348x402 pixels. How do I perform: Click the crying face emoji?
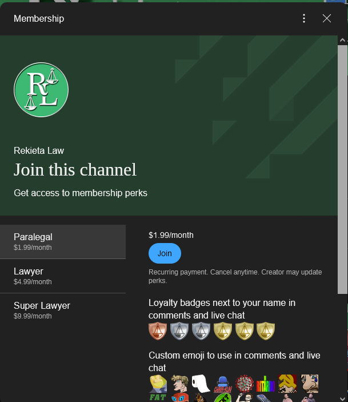click(x=309, y=384)
